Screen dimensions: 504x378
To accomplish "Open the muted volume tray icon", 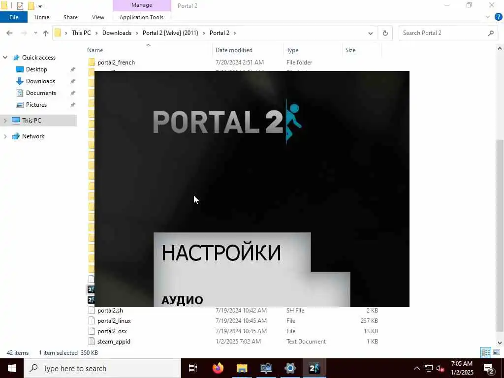I will [x=440, y=368].
